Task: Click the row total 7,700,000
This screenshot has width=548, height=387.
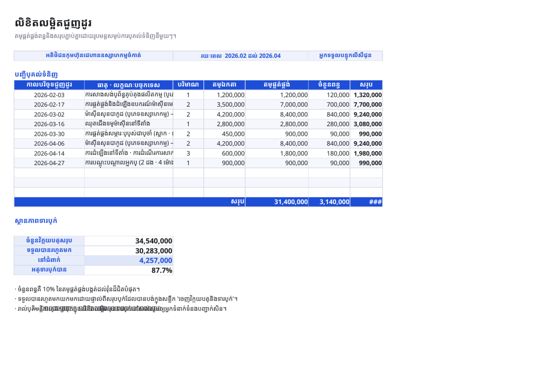Action: [366, 104]
